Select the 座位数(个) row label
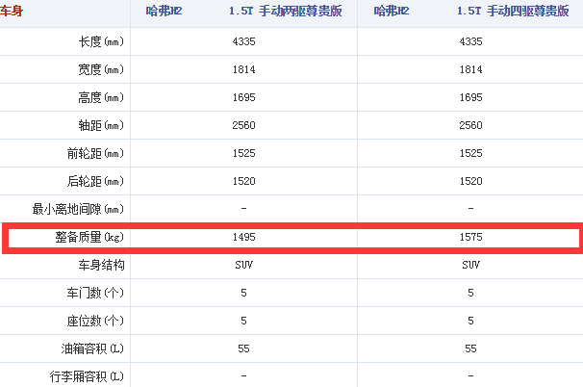 pyautogui.click(x=95, y=321)
